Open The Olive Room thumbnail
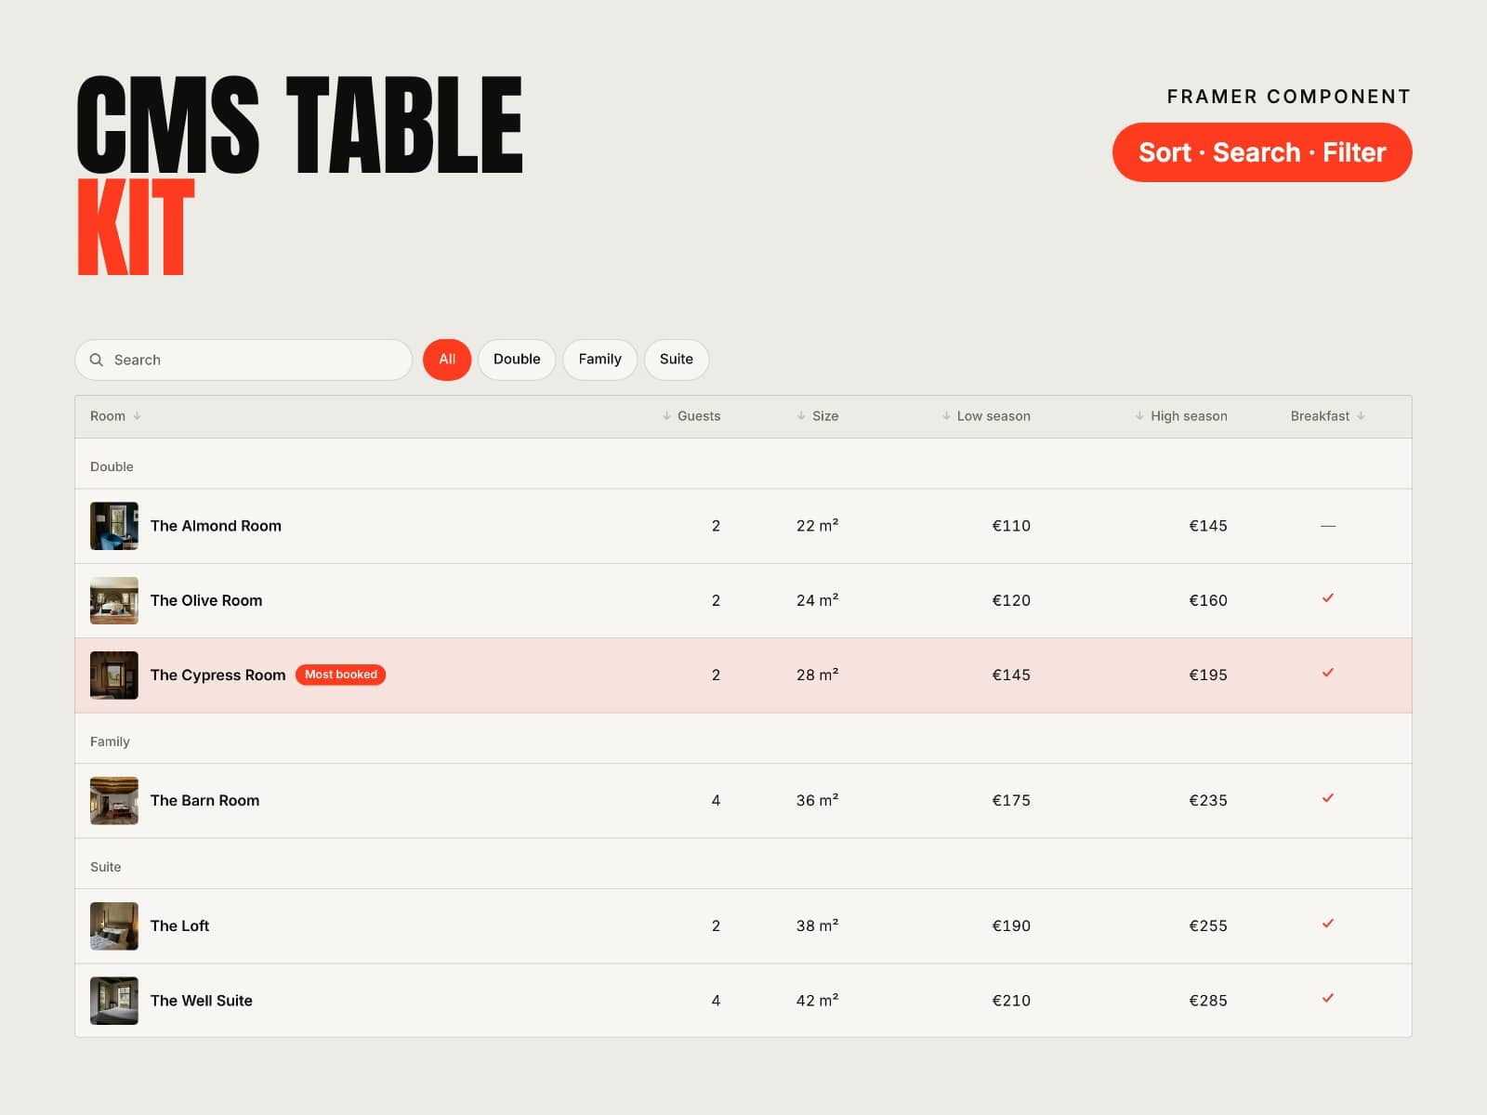 [x=114, y=600]
